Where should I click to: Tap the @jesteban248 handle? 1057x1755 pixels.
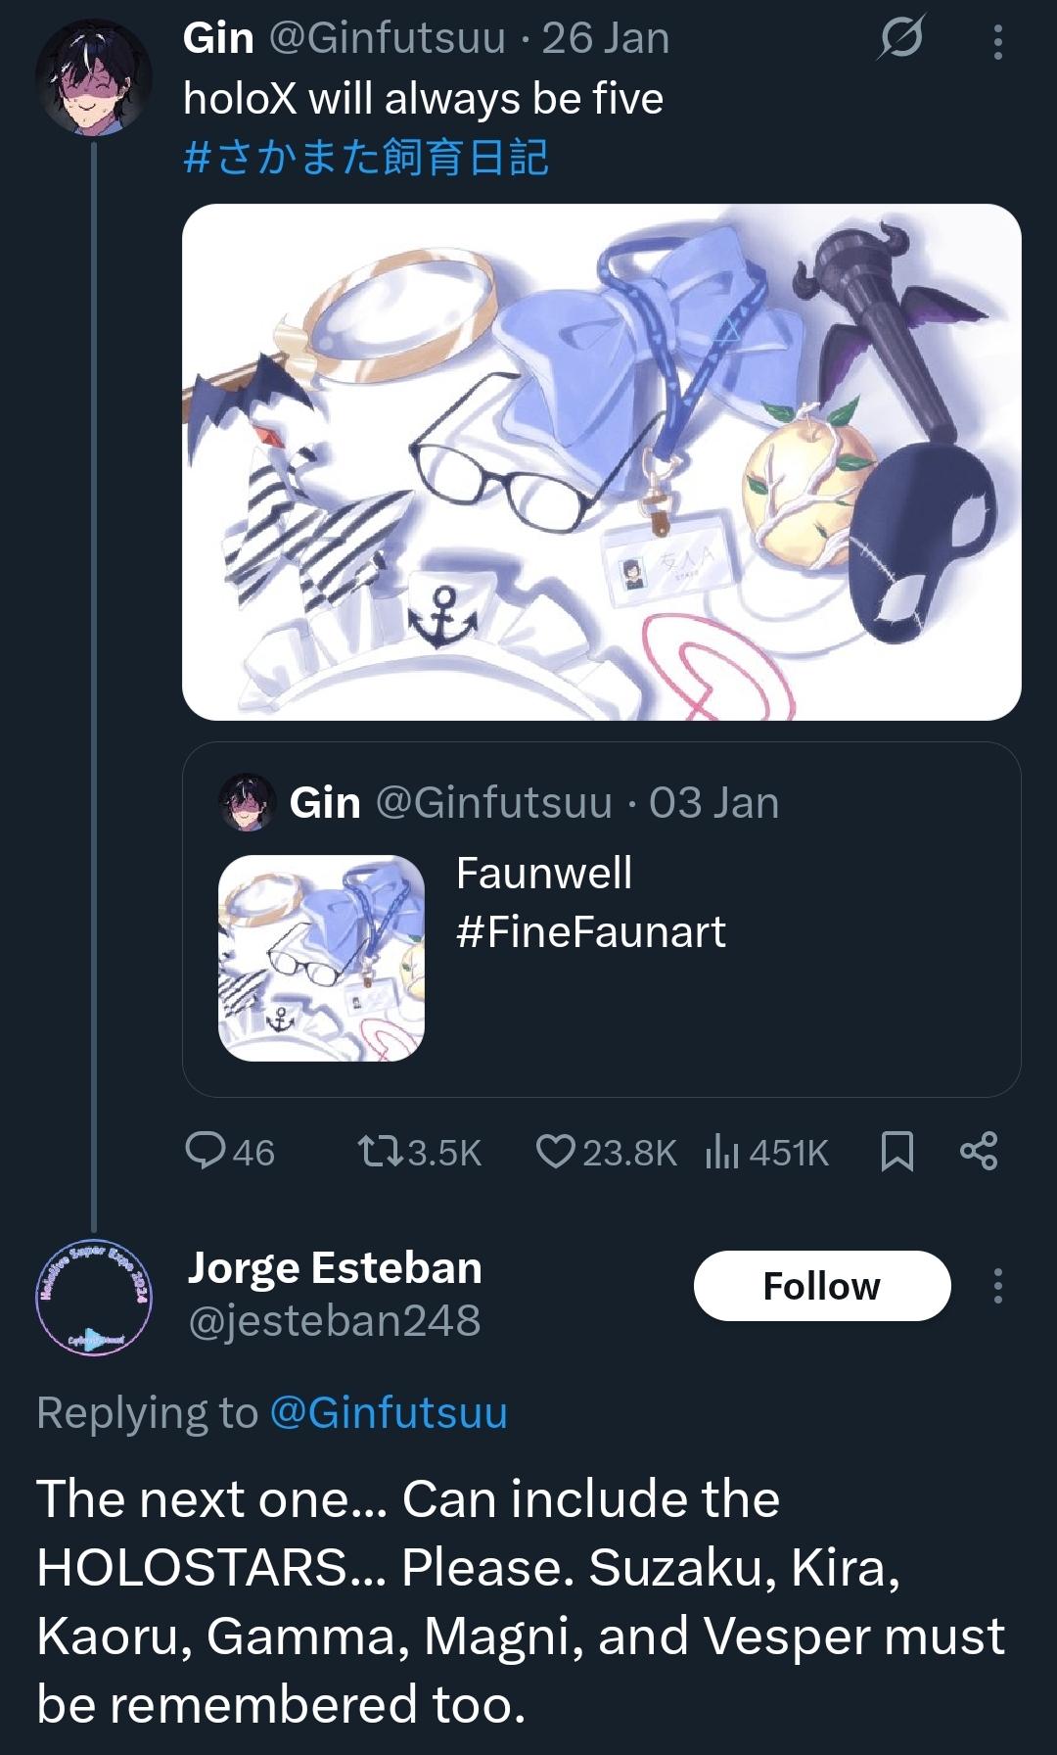point(335,1321)
